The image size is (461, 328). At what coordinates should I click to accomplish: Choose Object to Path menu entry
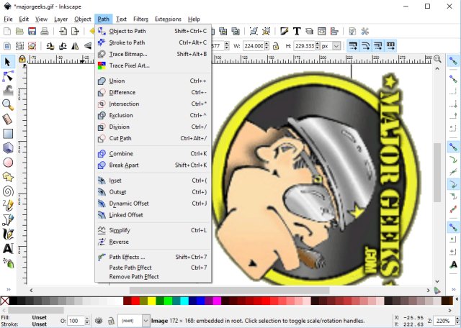point(153,31)
